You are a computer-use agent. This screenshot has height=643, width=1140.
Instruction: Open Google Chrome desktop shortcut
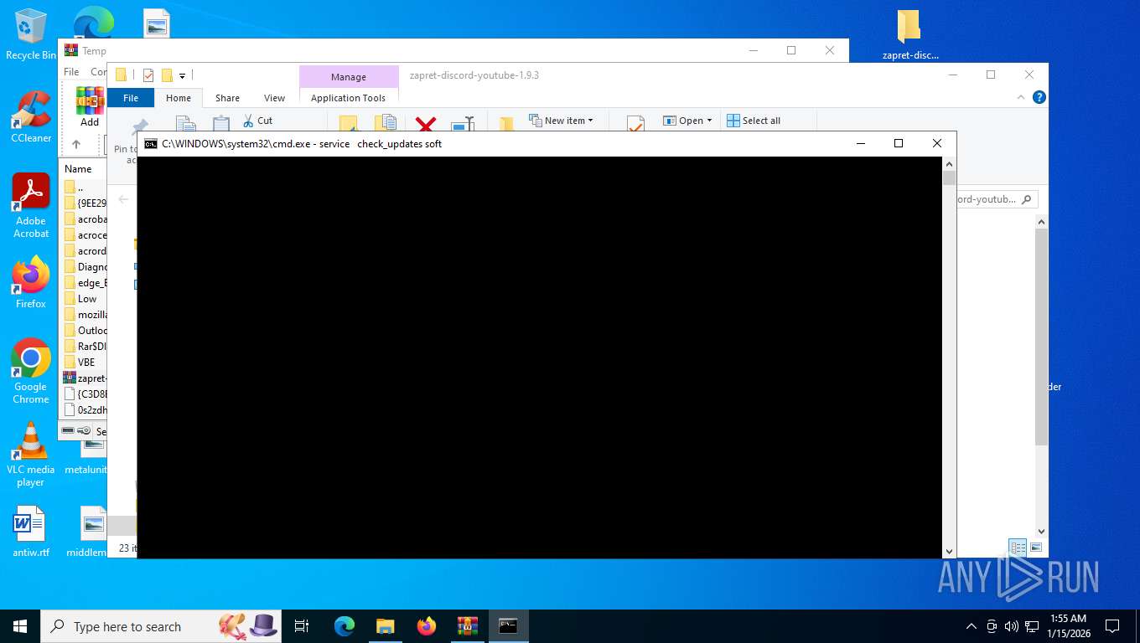point(30,372)
